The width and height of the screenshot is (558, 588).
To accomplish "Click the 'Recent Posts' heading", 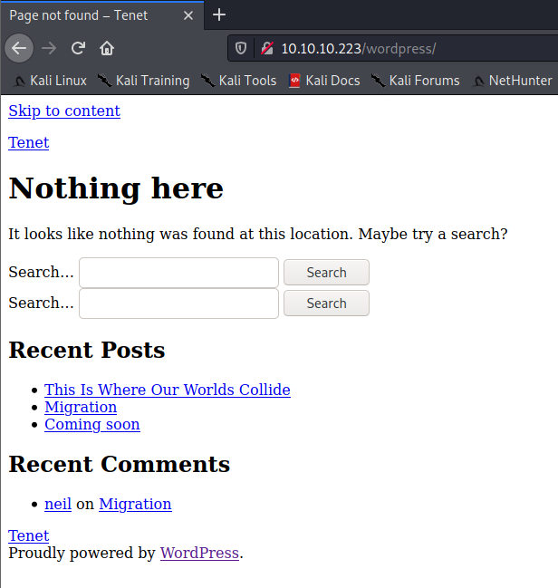I will [x=87, y=350].
